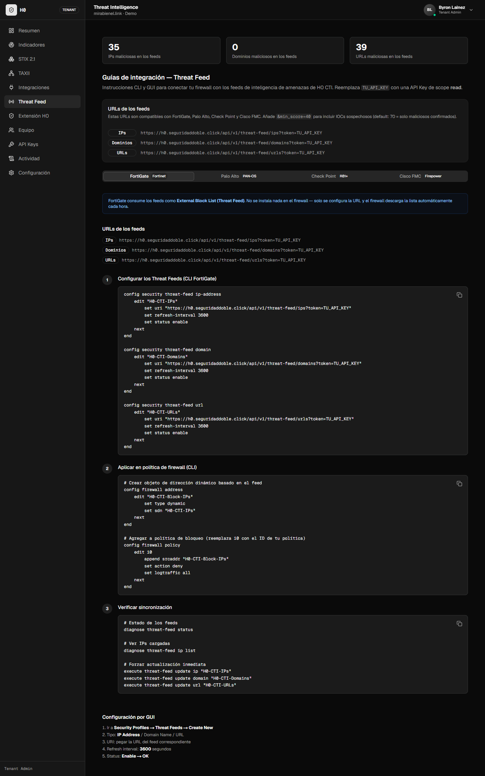The image size is (485, 776).
Task: Open Integraciones from sidebar
Action: tap(42, 87)
